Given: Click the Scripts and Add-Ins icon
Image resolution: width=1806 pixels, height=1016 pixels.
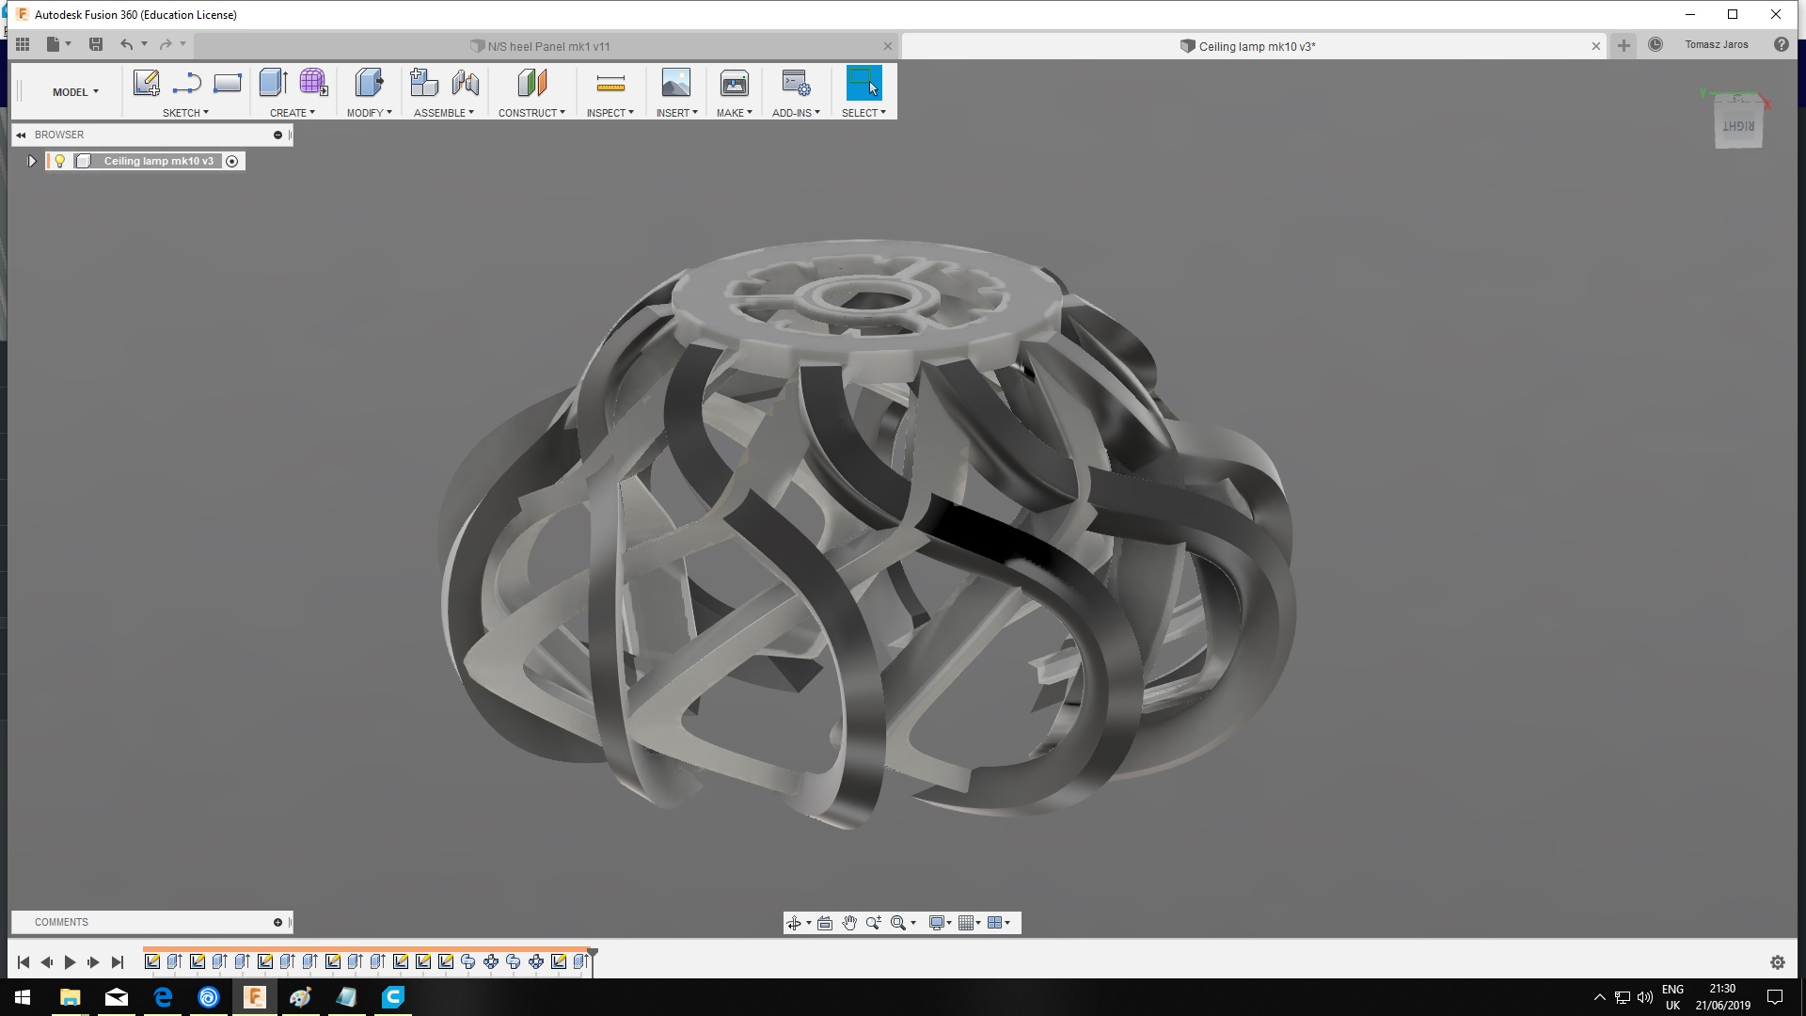Looking at the screenshot, I should point(796,83).
